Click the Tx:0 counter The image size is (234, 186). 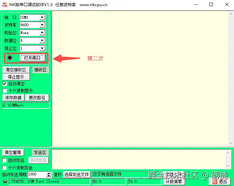(x=145, y=181)
